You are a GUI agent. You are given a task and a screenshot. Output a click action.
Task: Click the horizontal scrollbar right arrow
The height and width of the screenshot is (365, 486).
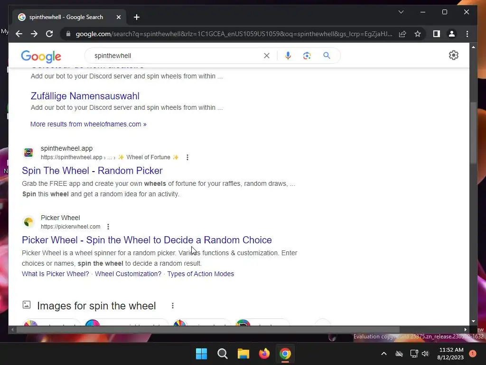pyautogui.click(x=465, y=330)
